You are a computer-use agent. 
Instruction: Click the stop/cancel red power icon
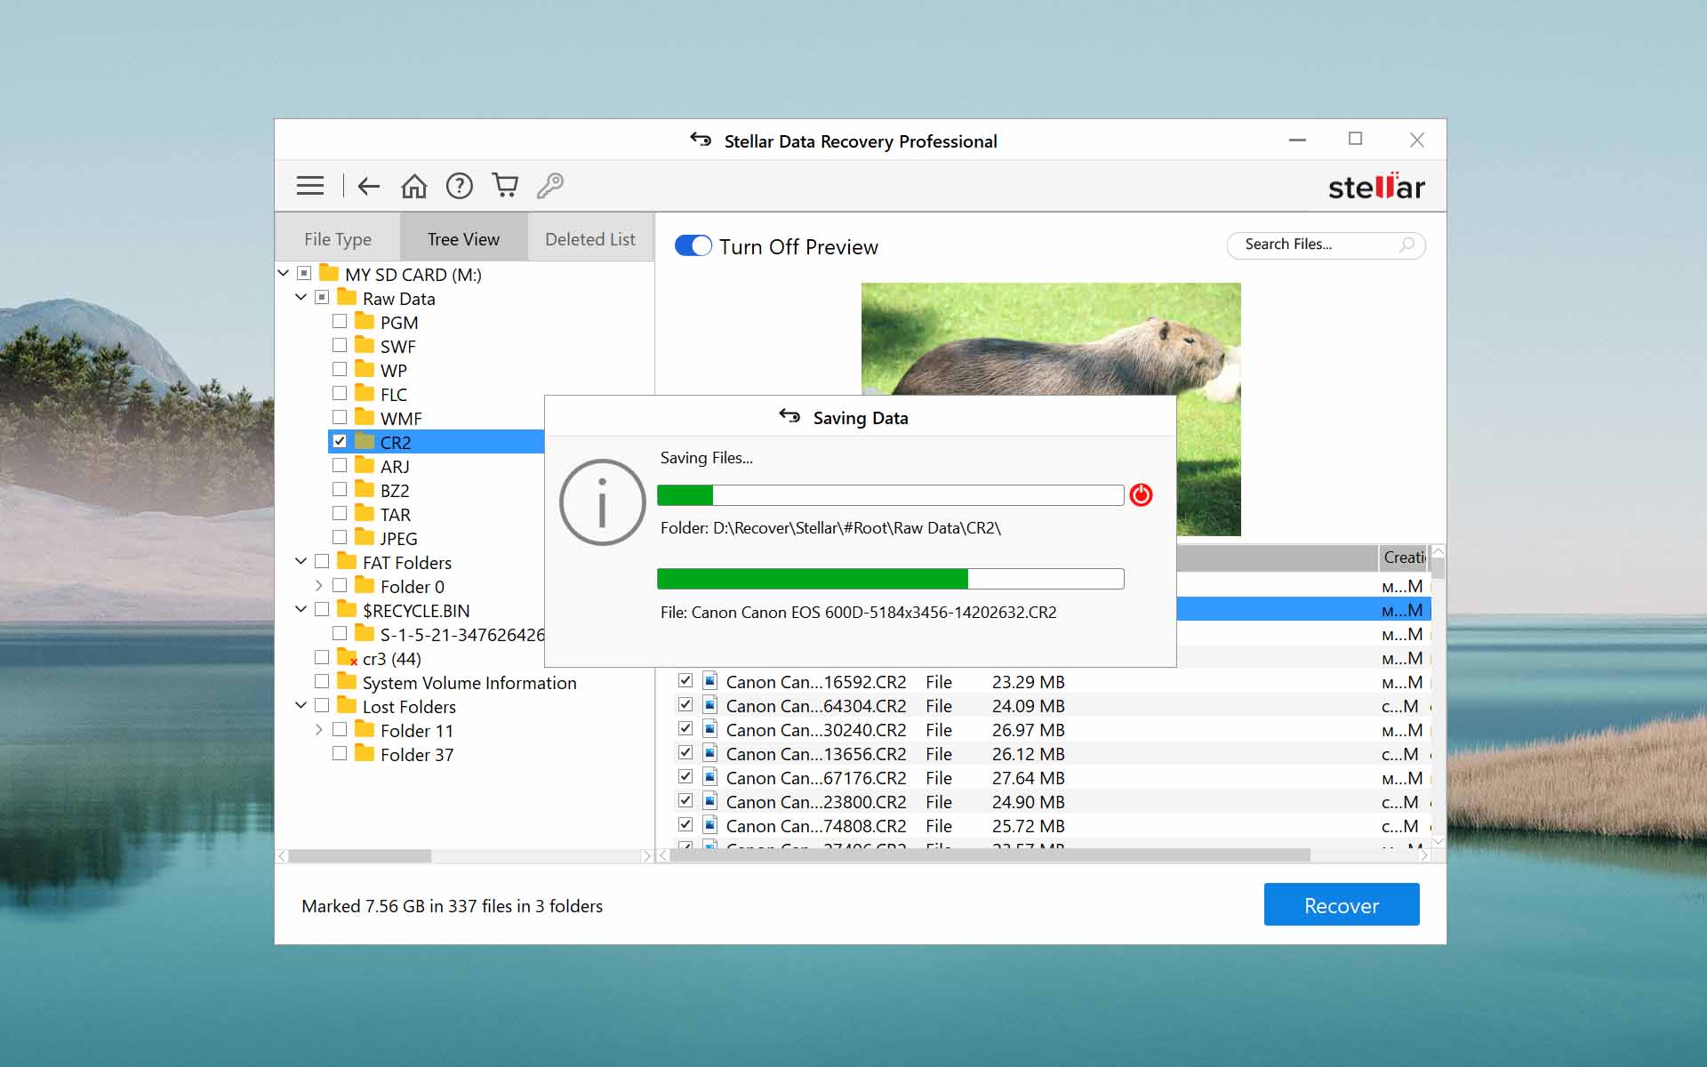click(x=1141, y=494)
